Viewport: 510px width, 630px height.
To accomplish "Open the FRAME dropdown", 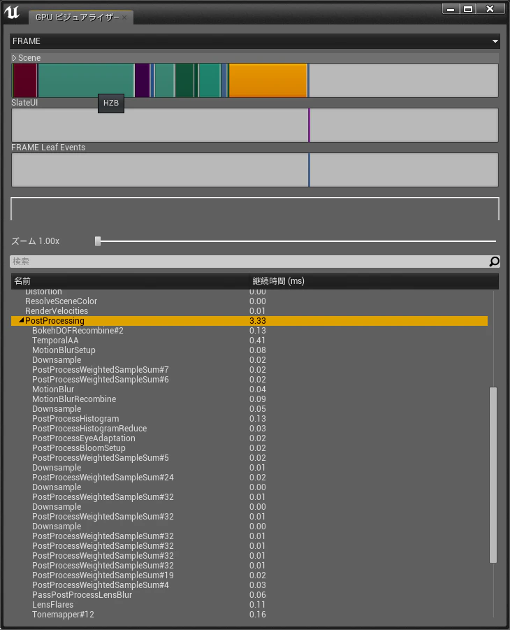I will 255,41.
